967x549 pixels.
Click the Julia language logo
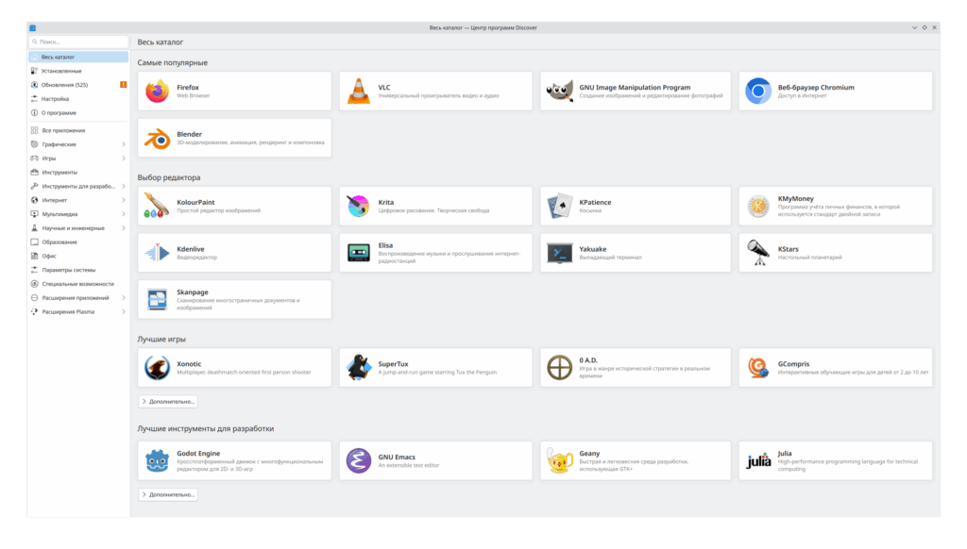[758, 461]
